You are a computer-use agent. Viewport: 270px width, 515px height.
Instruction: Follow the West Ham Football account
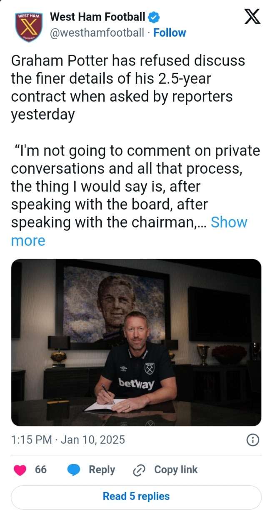pos(170,33)
